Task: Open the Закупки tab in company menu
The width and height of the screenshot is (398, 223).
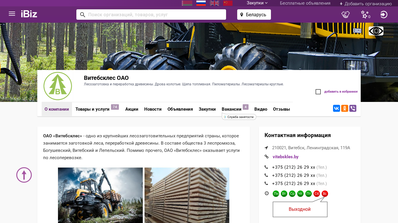Action: [207, 109]
